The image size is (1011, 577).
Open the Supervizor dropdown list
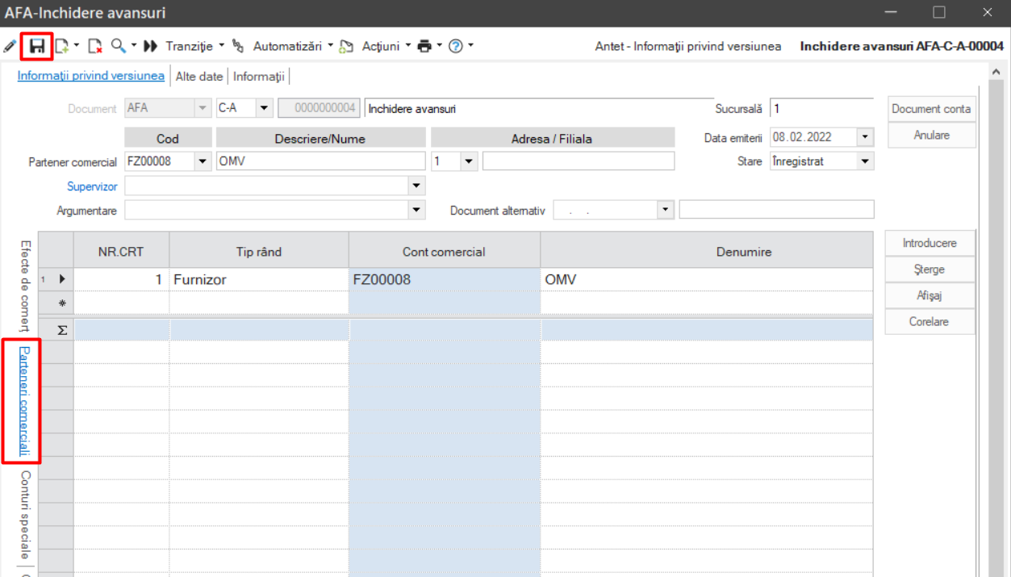416,186
